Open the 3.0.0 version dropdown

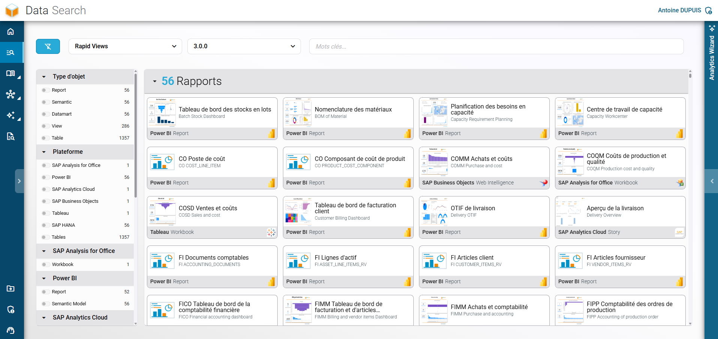[x=244, y=46]
